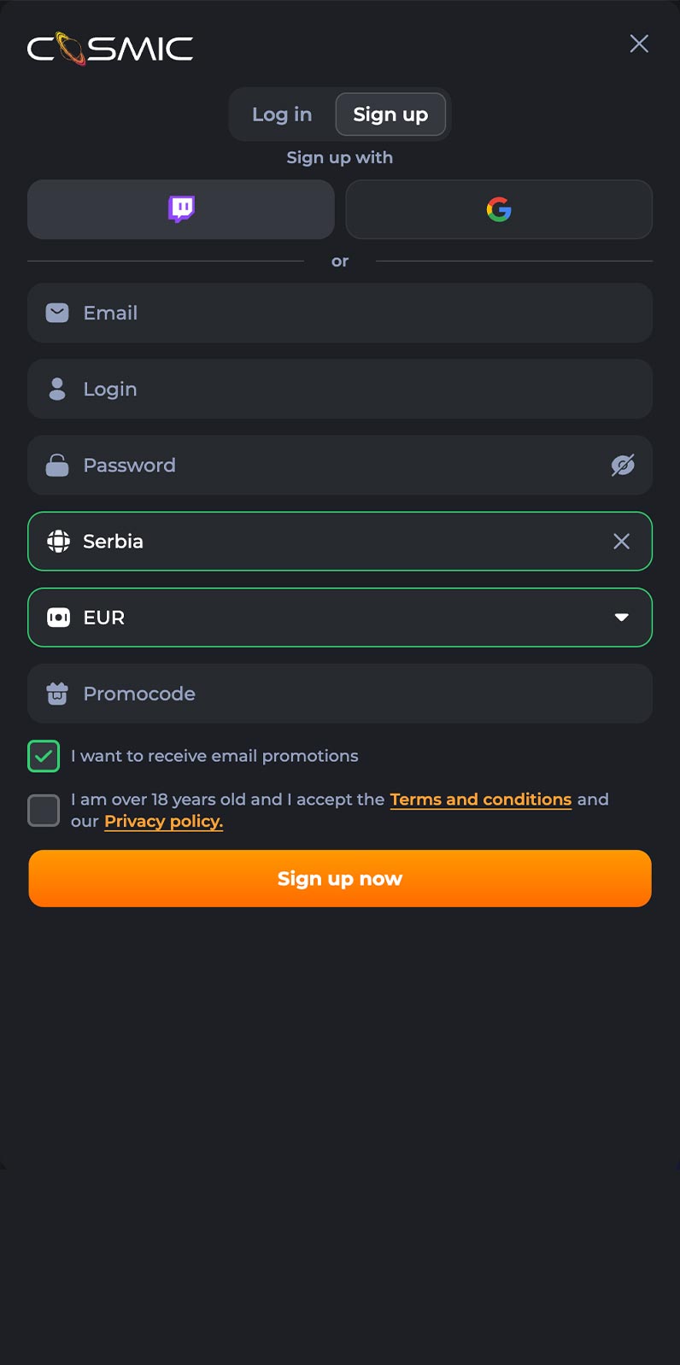
Task: Expand the EUR currency dropdown arrow
Action: [x=622, y=618]
